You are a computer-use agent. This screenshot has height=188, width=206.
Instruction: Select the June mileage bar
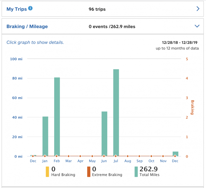(x=104, y=134)
